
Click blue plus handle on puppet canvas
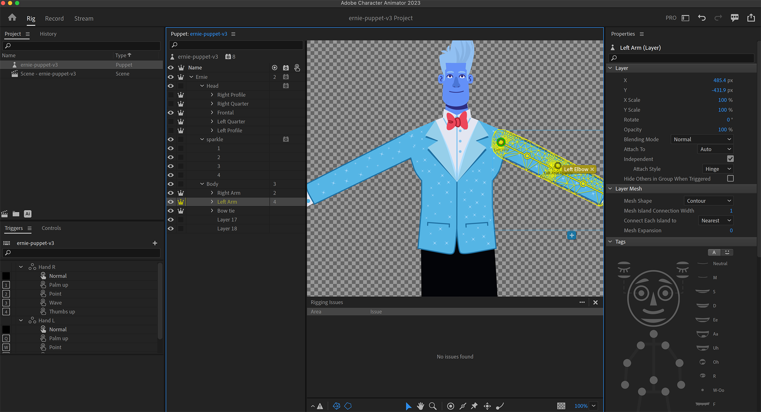pyautogui.click(x=572, y=235)
